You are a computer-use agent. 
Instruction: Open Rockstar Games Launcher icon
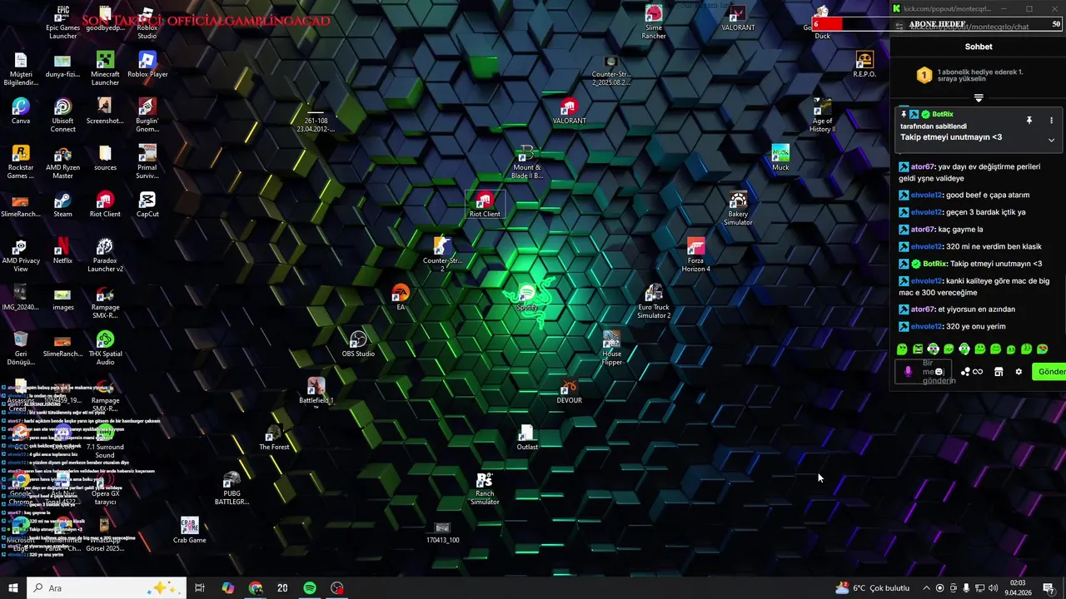tap(21, 162)
